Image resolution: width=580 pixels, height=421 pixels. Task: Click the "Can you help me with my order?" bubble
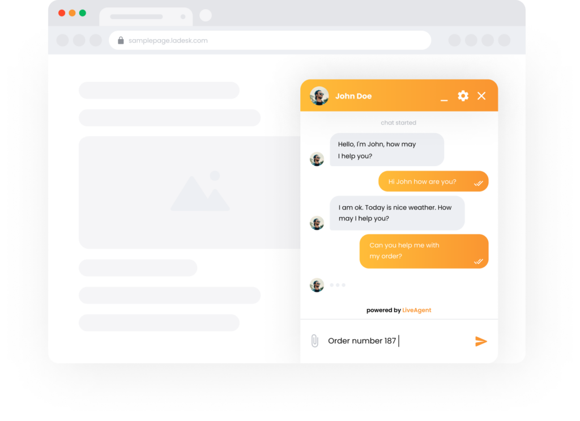[424, 251]
